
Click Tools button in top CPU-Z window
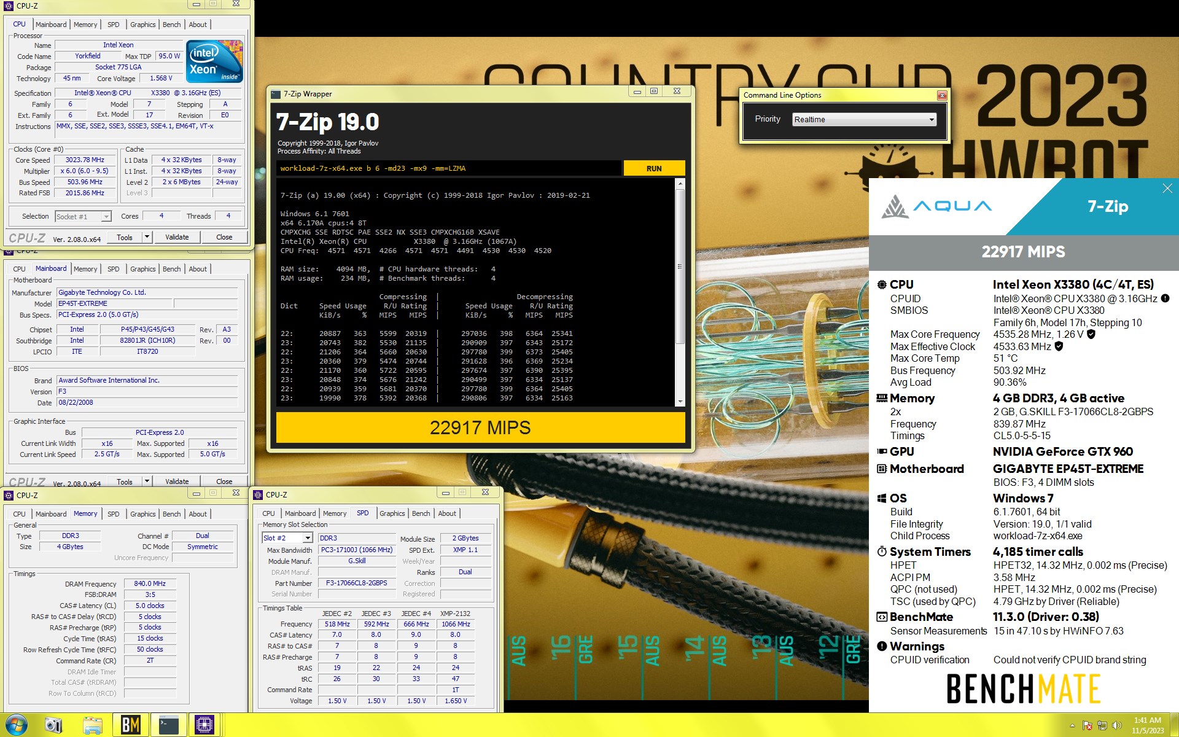coord(125,237)
